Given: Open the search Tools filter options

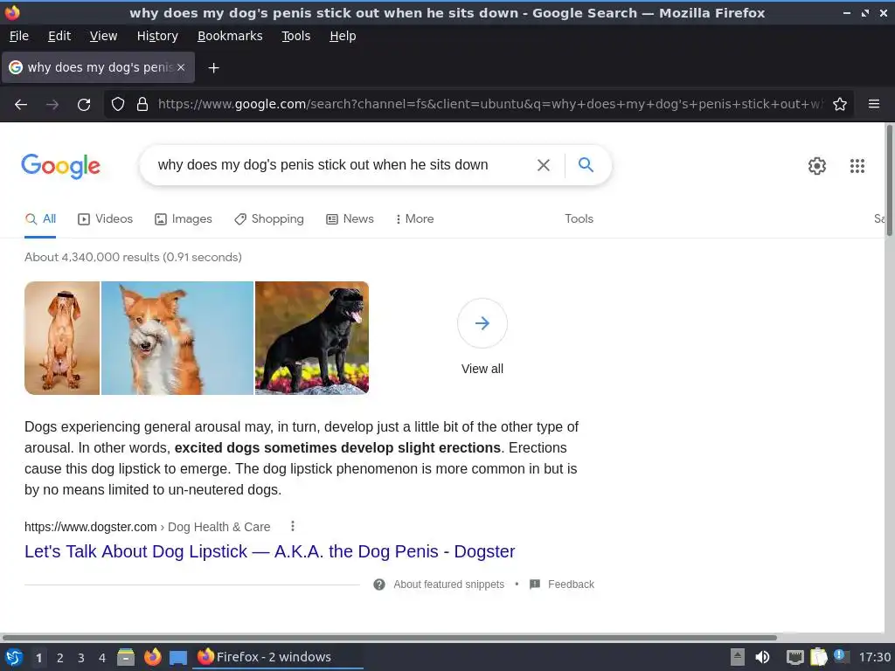Looking at the screenshot, I should tap(579, 219).
